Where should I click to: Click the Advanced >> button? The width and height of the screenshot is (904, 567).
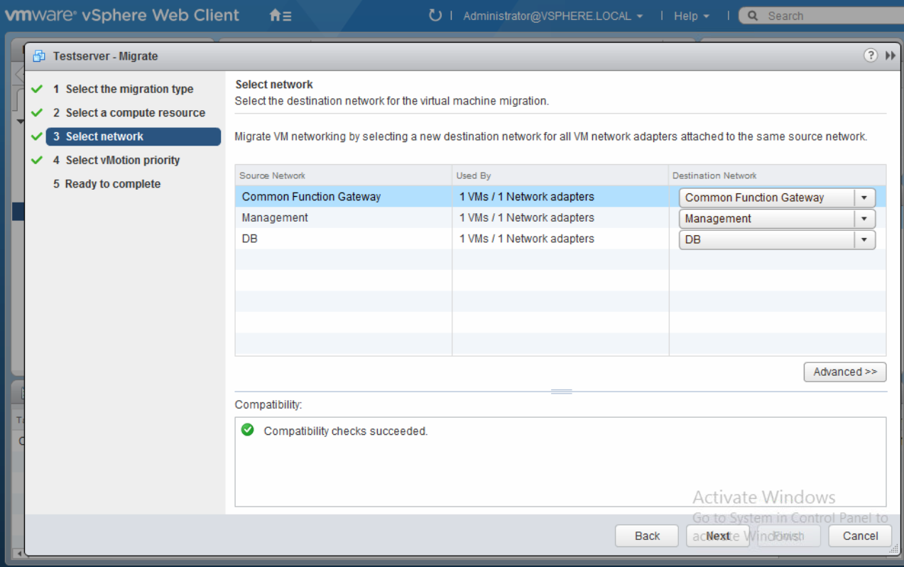845,372
